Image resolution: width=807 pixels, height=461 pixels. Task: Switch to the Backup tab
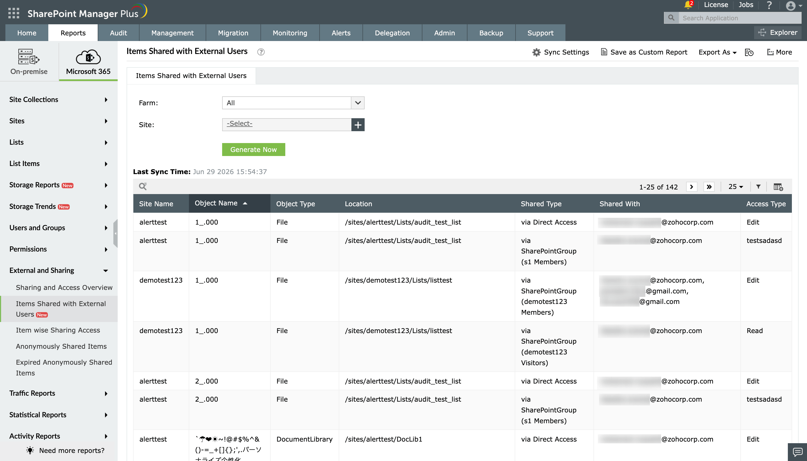pyautogui.click(x=491, y=33)
